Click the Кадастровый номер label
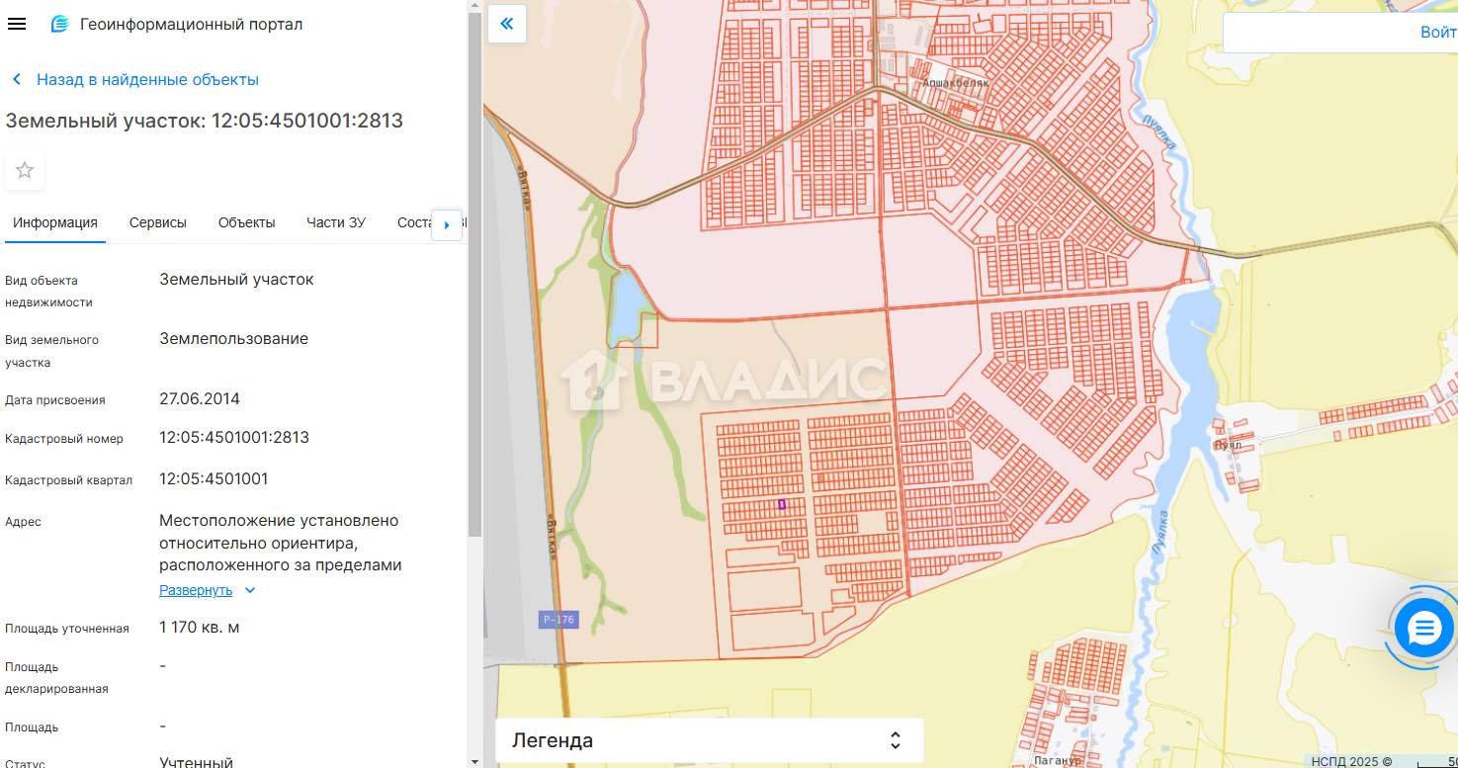1458x768 pixels. pos(64,439)
